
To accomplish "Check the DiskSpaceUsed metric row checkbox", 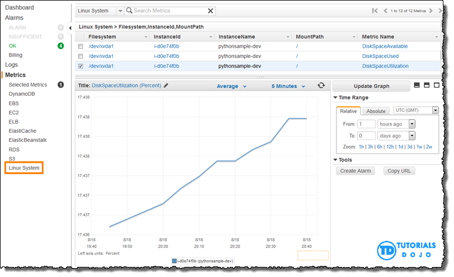I will tap(81, 56).
